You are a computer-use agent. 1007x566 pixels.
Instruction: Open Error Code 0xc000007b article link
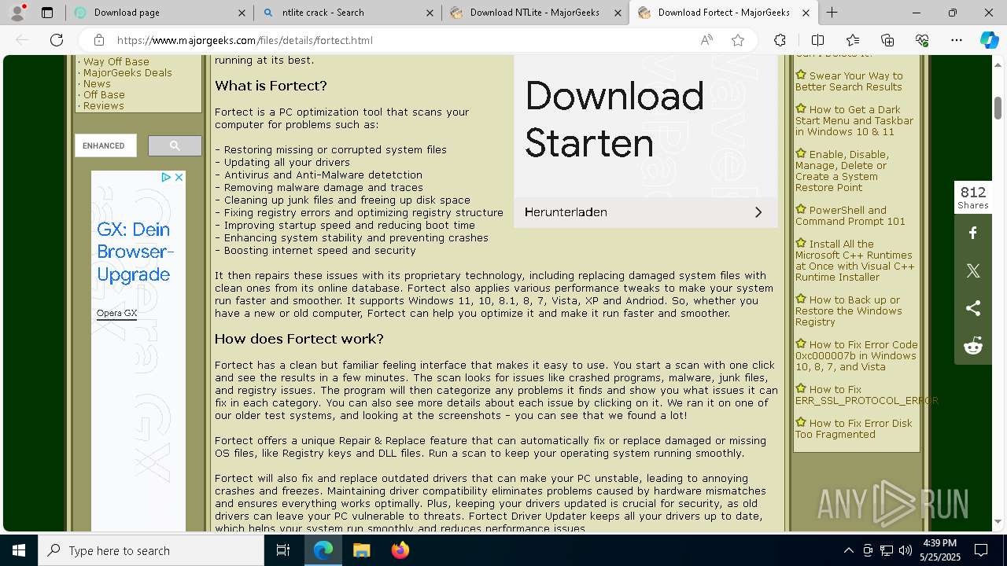pos(856,356)
